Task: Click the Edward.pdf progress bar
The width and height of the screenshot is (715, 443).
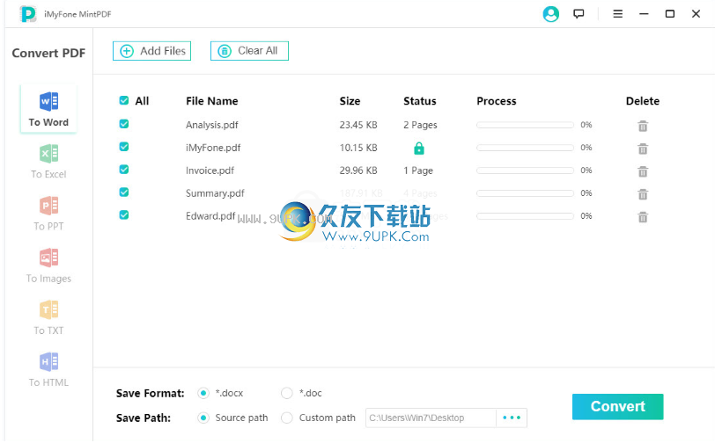Action: coord(526,216)
